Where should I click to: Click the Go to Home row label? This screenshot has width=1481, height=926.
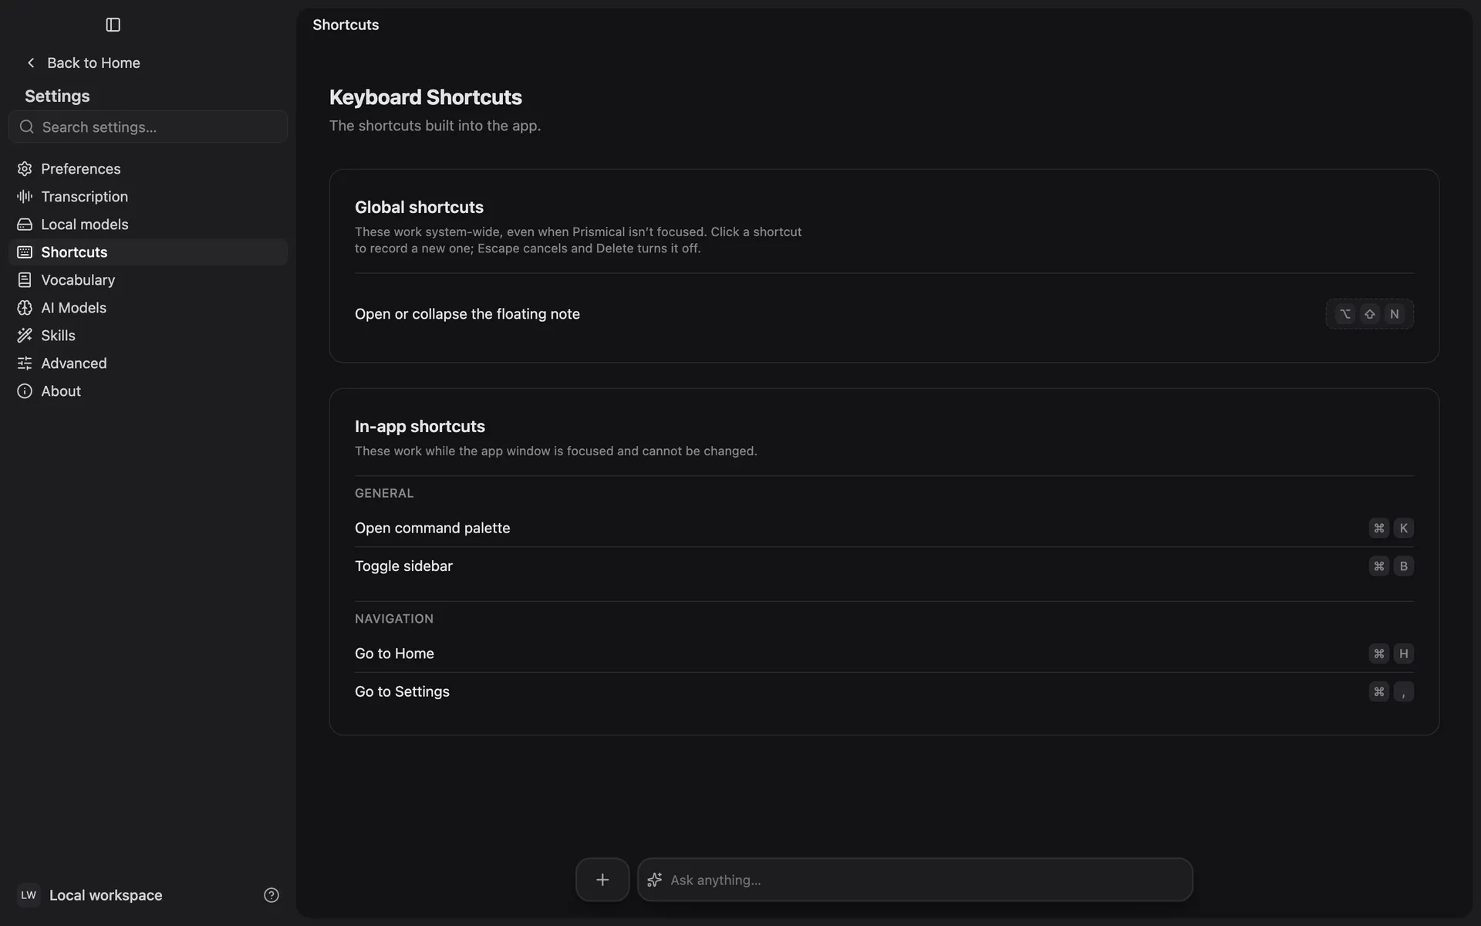tap(394, 654)
